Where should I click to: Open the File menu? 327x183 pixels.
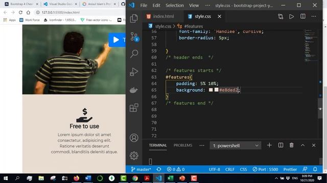[x=144, y=6]
